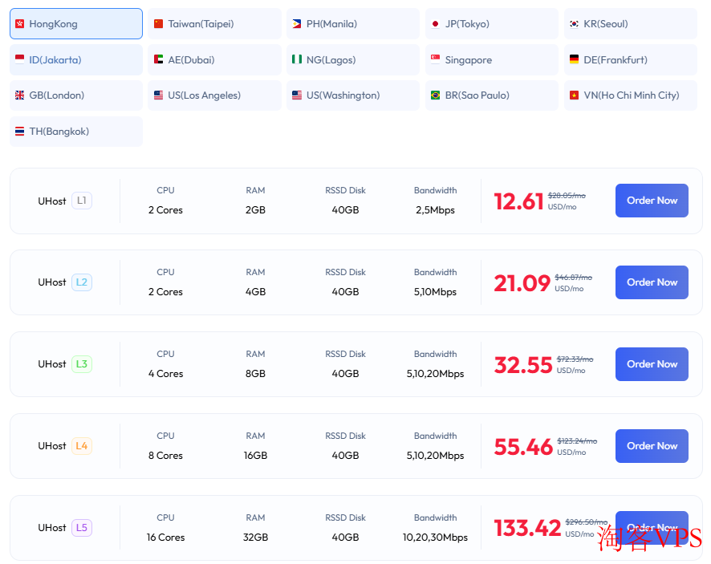
Task: Click the South Korea flag icon
Action: (575, 24)
